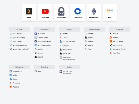Click the Radarr icon under Seedbox
The height and width of the screenshot is (104, 139).
point(36,49)
